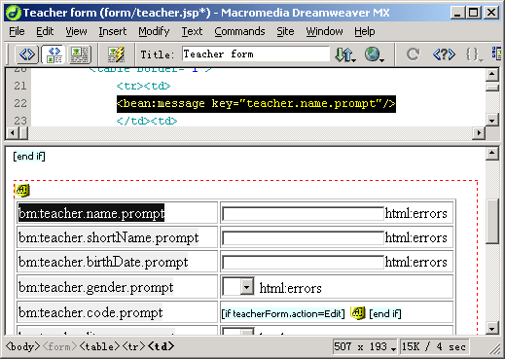Click design pane scroll down arrow
Viewport: 505px width, 359px height.
(x=492, y=328)
